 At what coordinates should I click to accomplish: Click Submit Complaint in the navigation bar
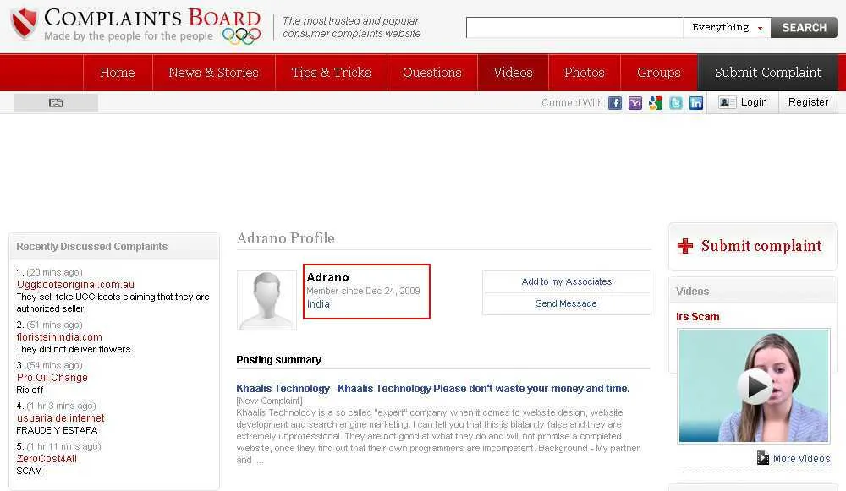pos(768,72)
